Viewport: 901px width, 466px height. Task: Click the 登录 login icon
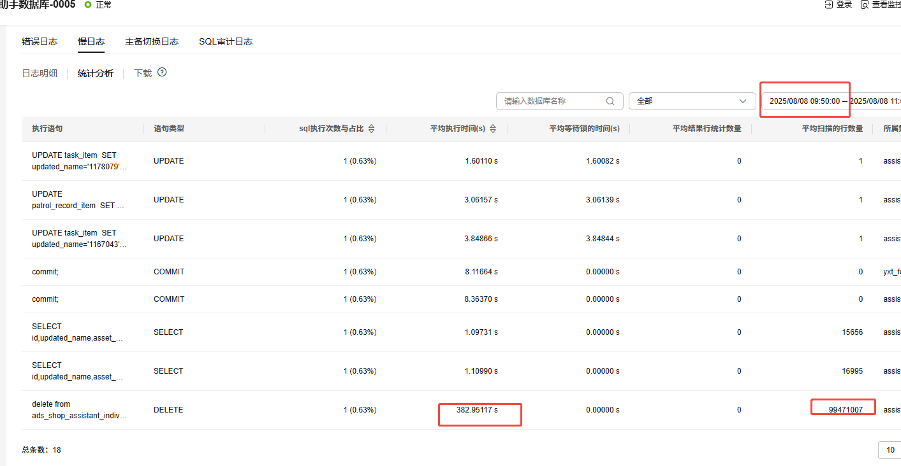tap(828, 4)
